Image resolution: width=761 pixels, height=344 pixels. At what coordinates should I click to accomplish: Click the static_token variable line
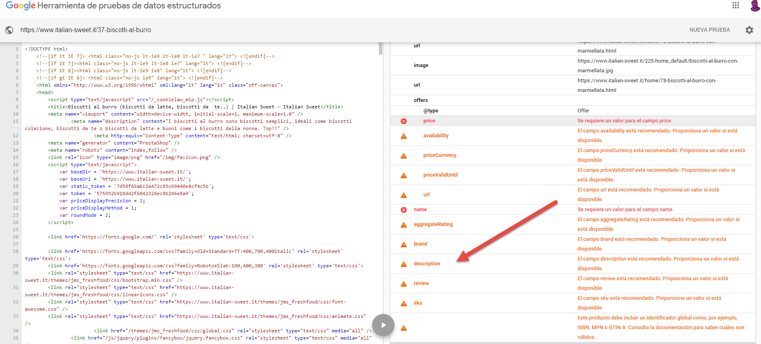click(136, 186)
